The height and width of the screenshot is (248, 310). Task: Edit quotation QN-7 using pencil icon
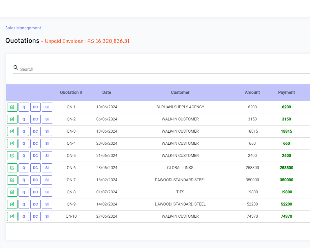[12, 180]
